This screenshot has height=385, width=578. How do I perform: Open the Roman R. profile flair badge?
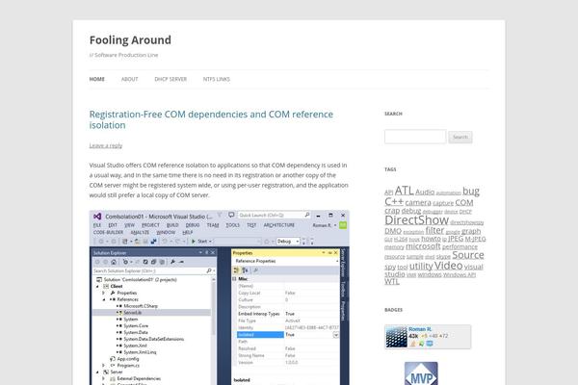[428, 336]
